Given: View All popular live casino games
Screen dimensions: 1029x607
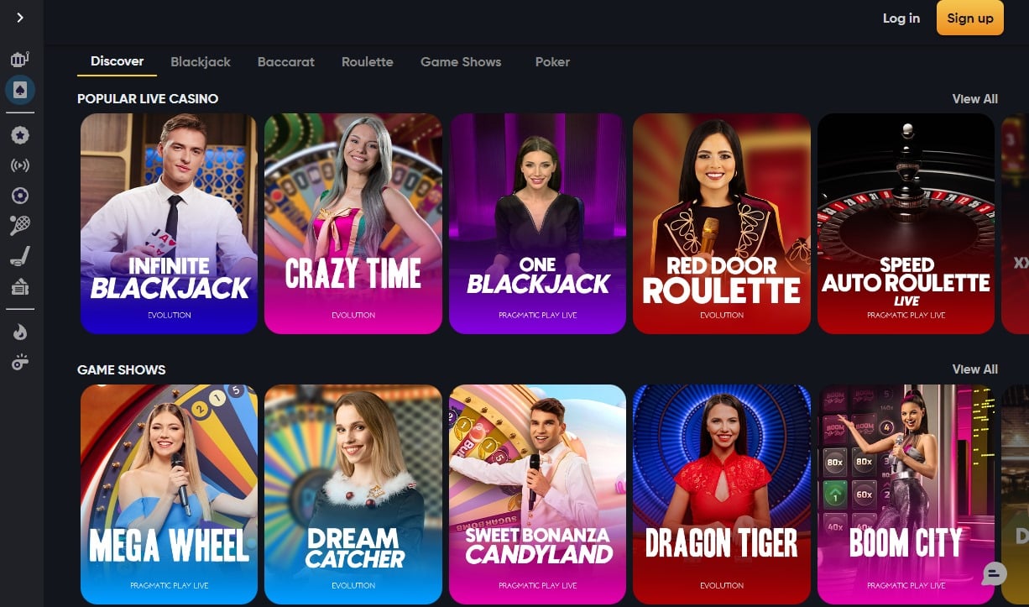Looking at the screenshot, I should pyautogui.click(x=975, y=99).
